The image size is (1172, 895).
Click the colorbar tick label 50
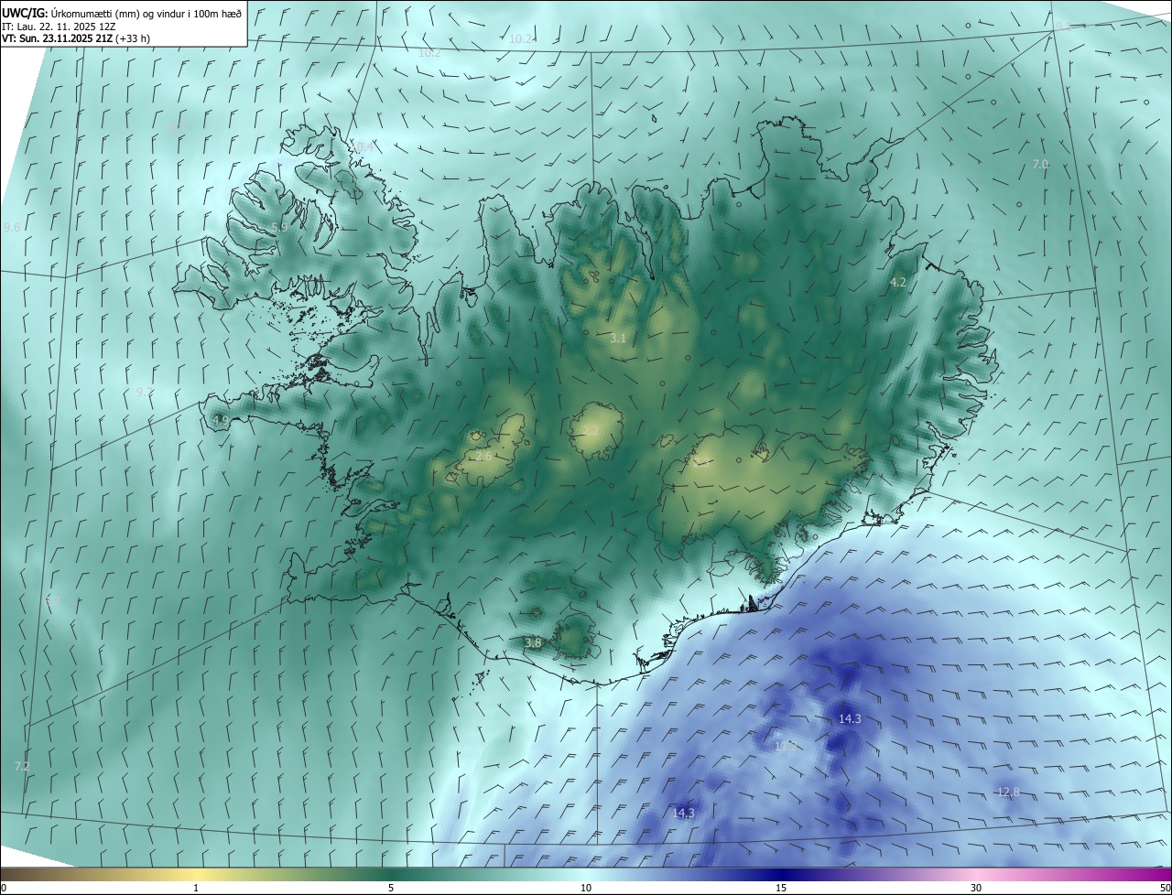pyautogui.click(x=1165, y=888)
